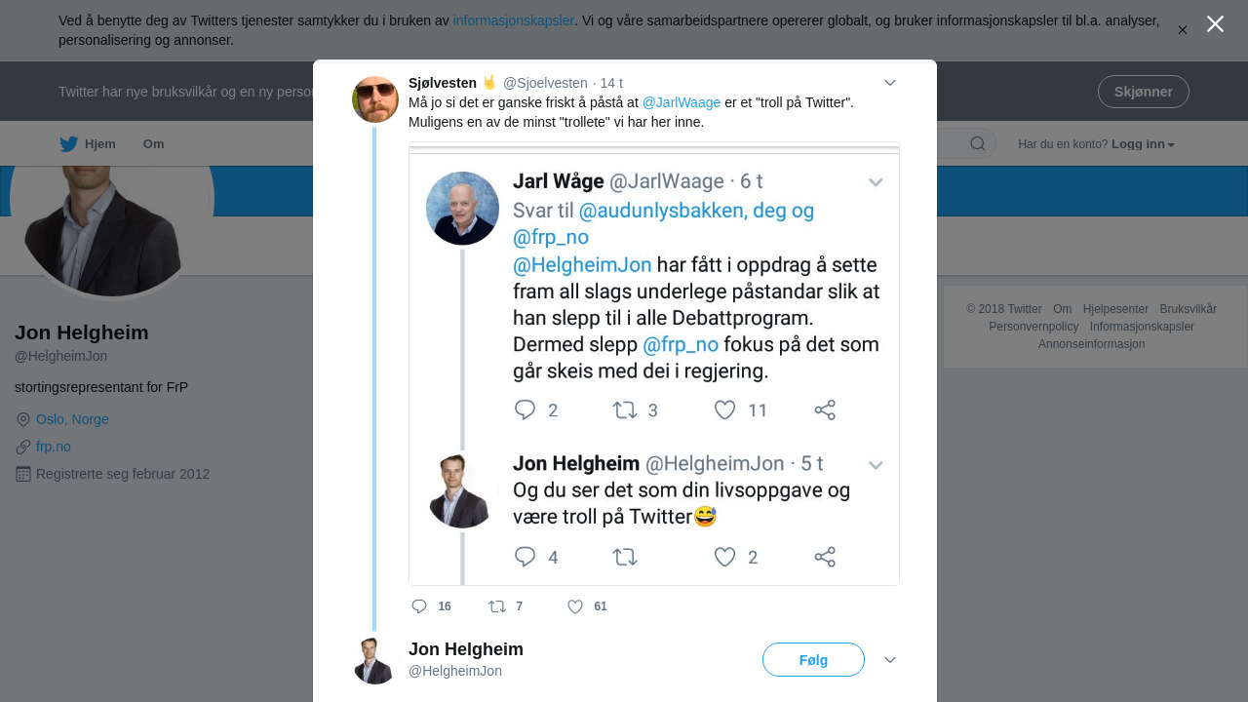This screenshot has width=1248, height=702.
Task: Click the Twitter bird Hjem icon
Action: tap(68, 144)
